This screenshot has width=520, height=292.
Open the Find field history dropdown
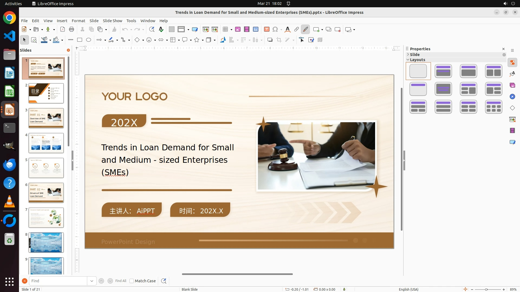pyautogui.click(x=92, y=281)
